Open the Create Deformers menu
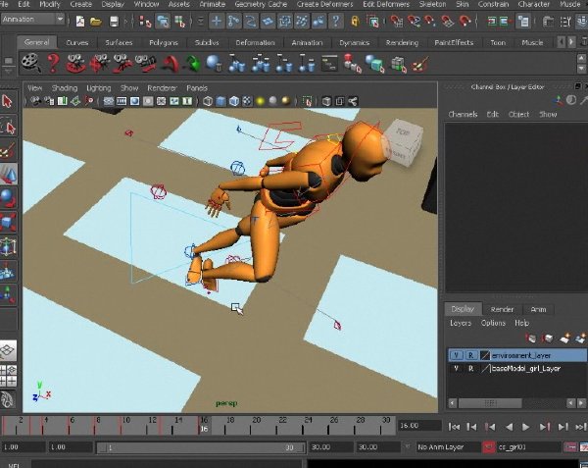The width and height of the screenshot is (588, 468). [324, 4]
